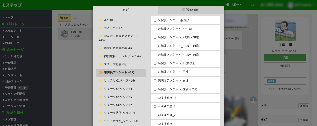Enable the 来院後アンケート_男性 checkbox
The width and height of the screenshot is (317, 126).
point(155,72)
